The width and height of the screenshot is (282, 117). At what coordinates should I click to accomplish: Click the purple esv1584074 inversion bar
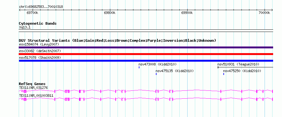tap(146, 47)
